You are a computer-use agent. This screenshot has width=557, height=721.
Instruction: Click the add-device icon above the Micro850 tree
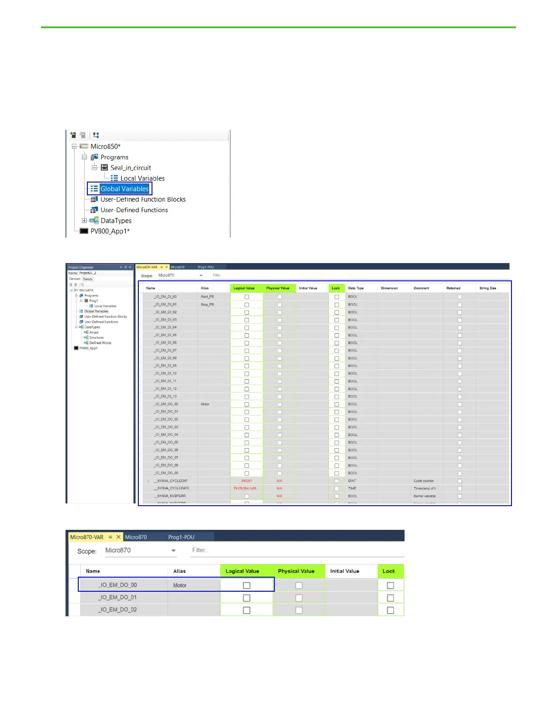tap(73, 135)
